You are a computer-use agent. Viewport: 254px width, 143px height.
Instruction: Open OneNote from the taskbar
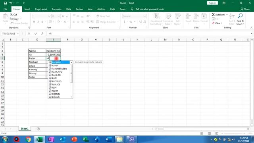pyautogui.click(x=51, y=139)
